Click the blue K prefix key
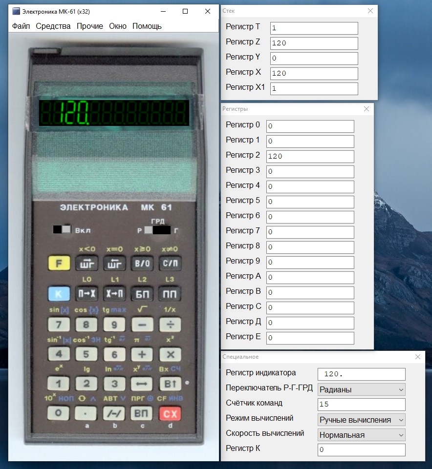The image size is (432, 469). point(59,293)
